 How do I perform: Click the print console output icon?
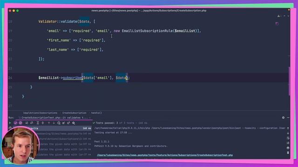pos(288,148)
